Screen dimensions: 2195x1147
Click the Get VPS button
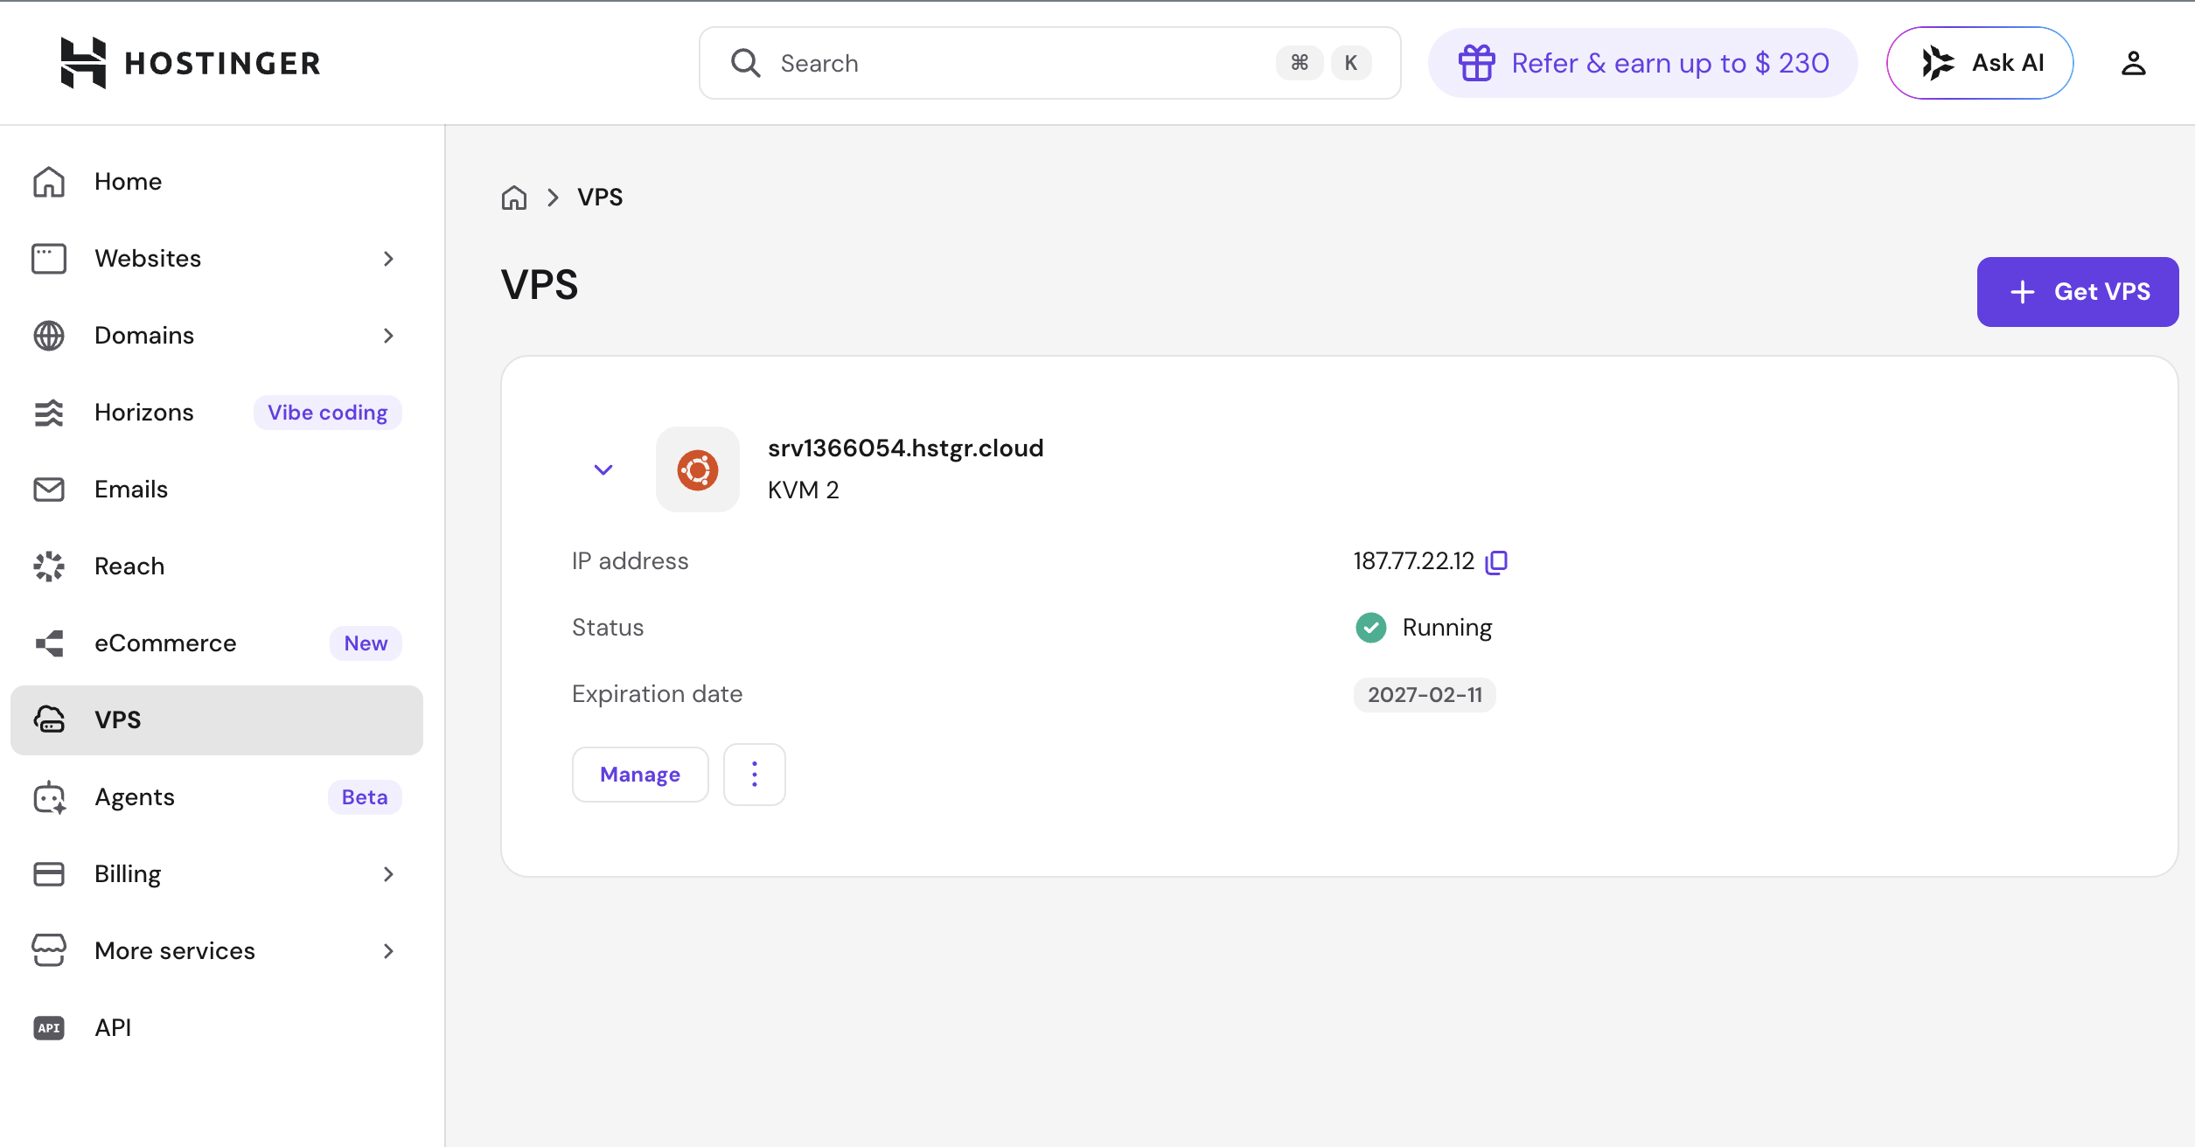2078,292
